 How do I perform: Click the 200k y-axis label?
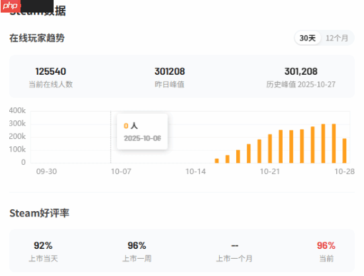click(17, 136)
